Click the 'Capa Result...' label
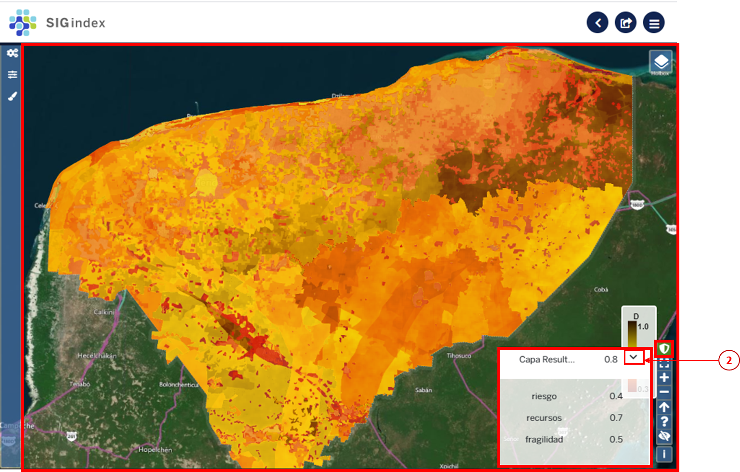 click(547, 359)
